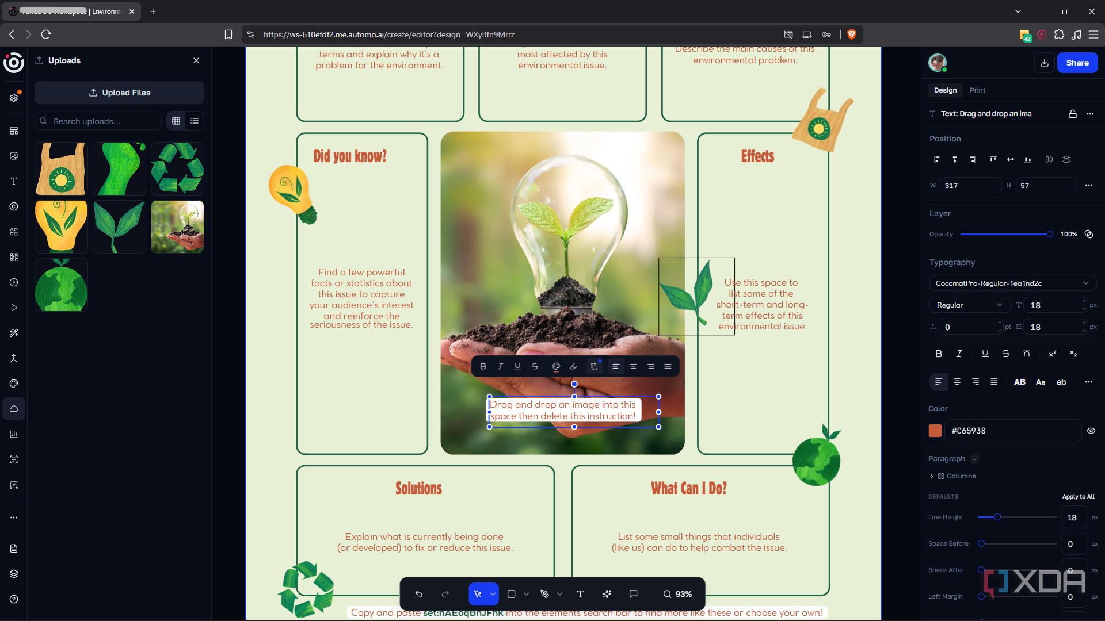The height and width of the screenshot is (621, 1105).
Task: Open the Text tool in left sidebar
Action: coord(14,181)
